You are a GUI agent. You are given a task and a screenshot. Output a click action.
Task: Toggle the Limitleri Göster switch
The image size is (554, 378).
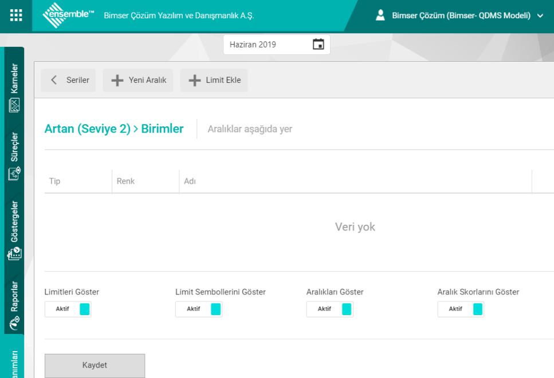tap(68, 309)
